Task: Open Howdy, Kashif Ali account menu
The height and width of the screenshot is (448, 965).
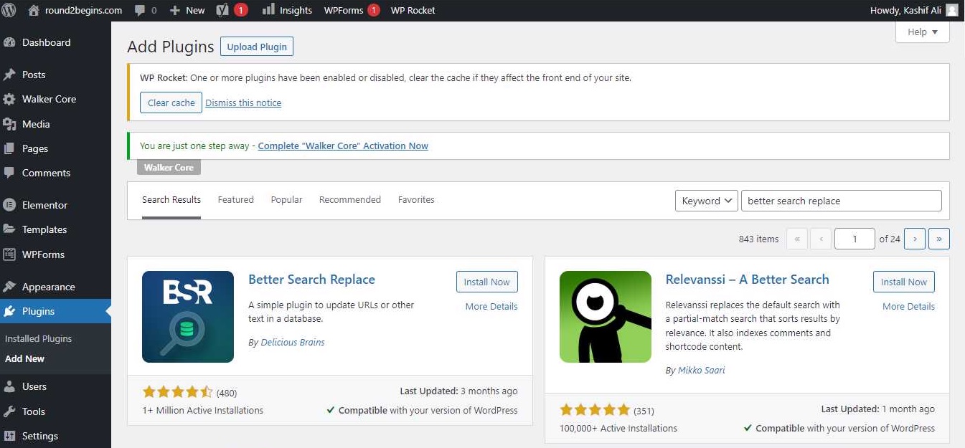Action: [x=913, y=10]
